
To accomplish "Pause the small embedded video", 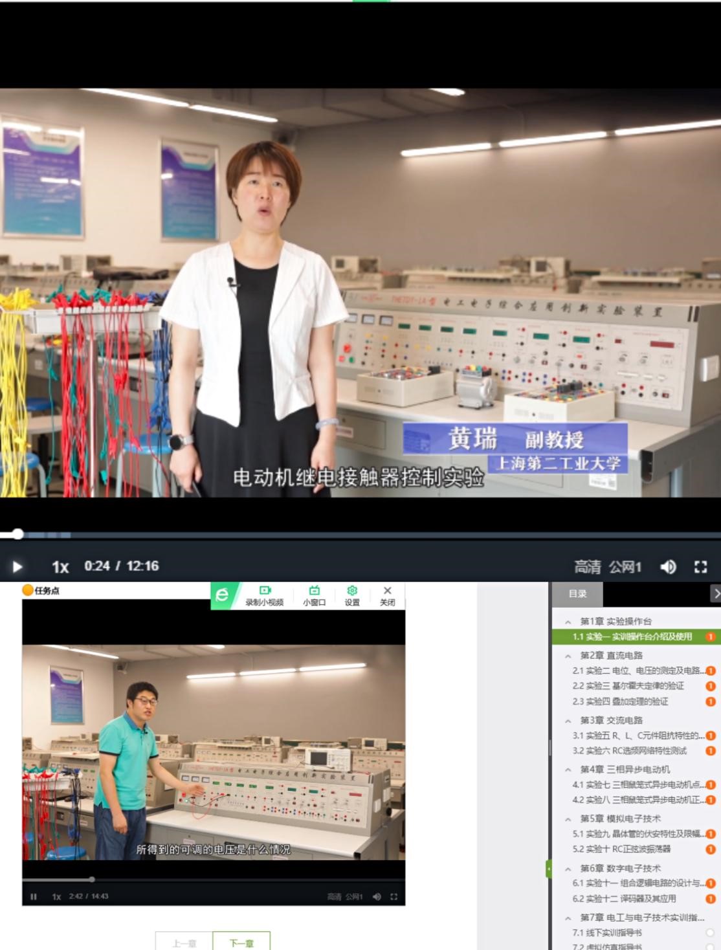I will click(x=34, y=896).
